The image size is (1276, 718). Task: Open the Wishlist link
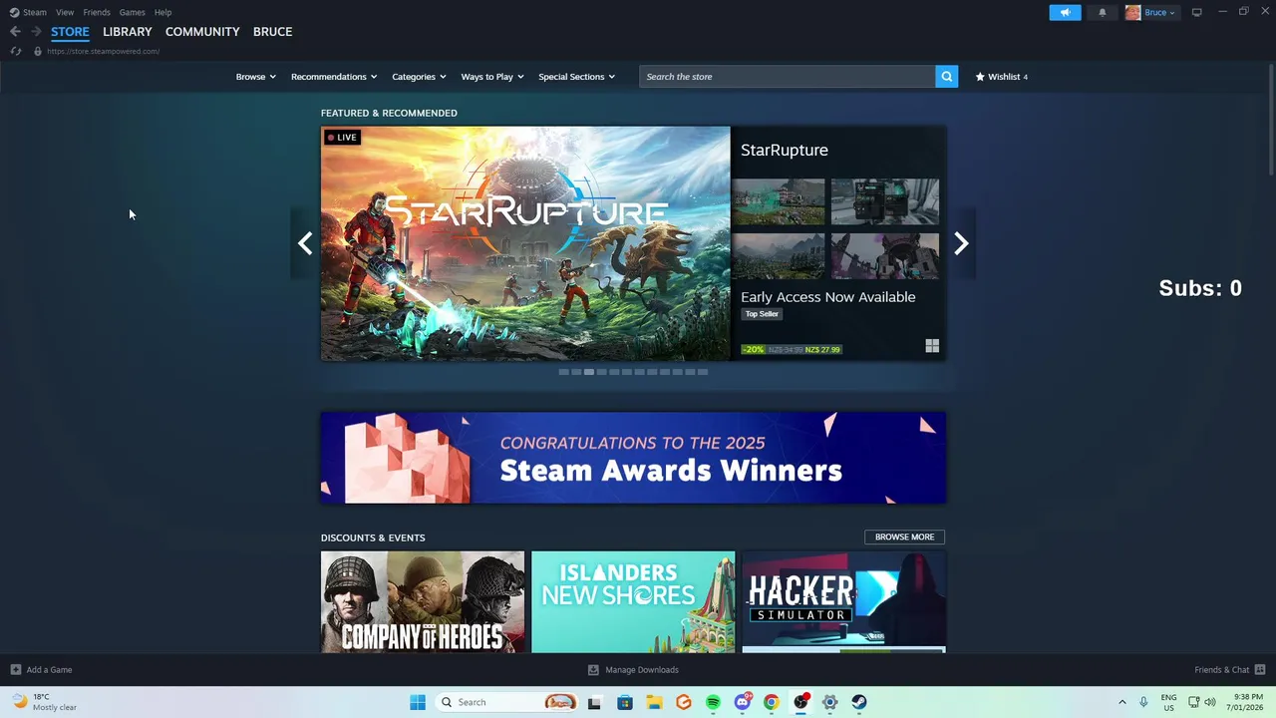pos(1002,77)
